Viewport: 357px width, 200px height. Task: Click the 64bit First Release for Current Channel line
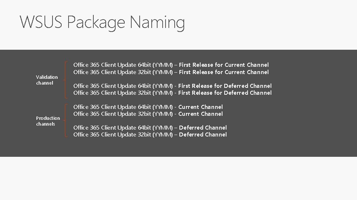(171, 65)
